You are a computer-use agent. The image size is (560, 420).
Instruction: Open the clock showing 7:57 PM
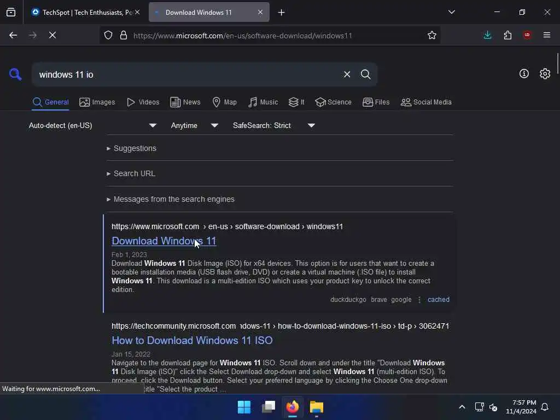[x=521, y=407]
